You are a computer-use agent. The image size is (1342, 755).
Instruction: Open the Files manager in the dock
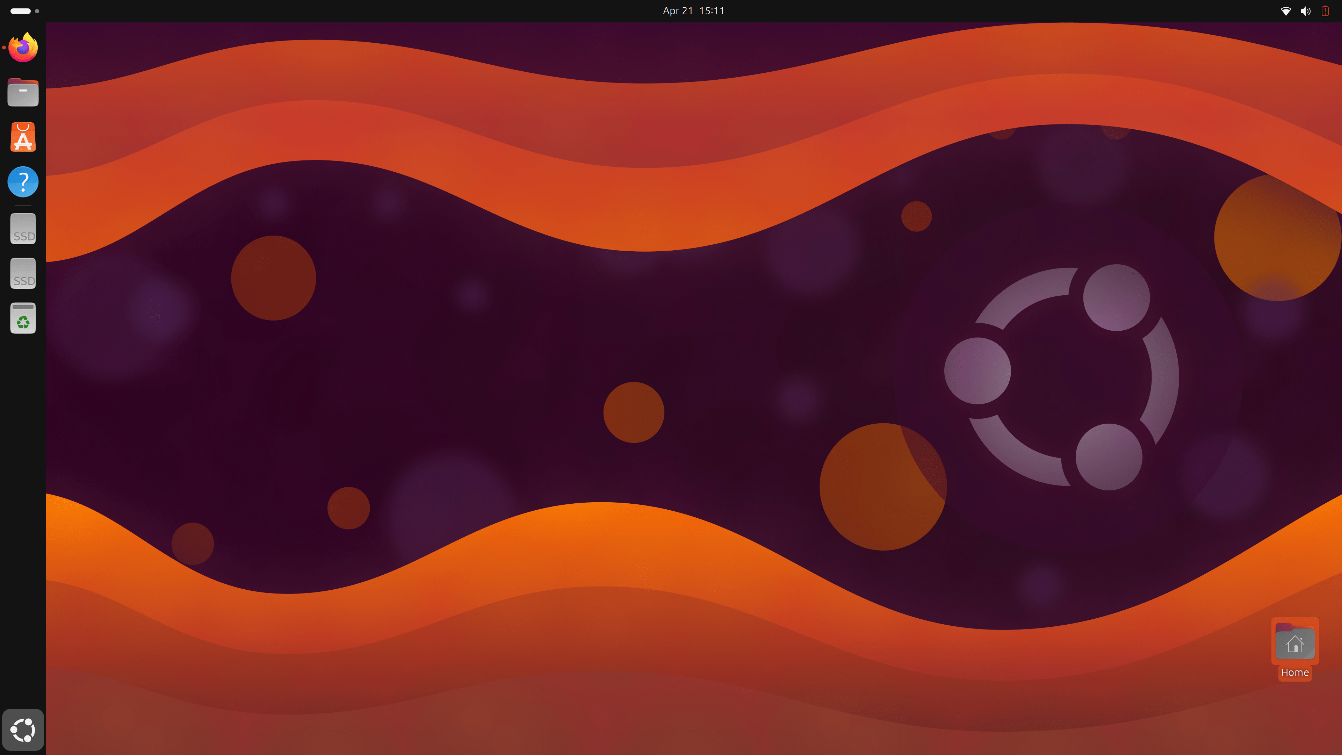point(23,92)
